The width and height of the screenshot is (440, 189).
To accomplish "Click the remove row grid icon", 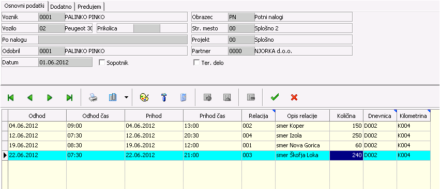I will 251,97.
